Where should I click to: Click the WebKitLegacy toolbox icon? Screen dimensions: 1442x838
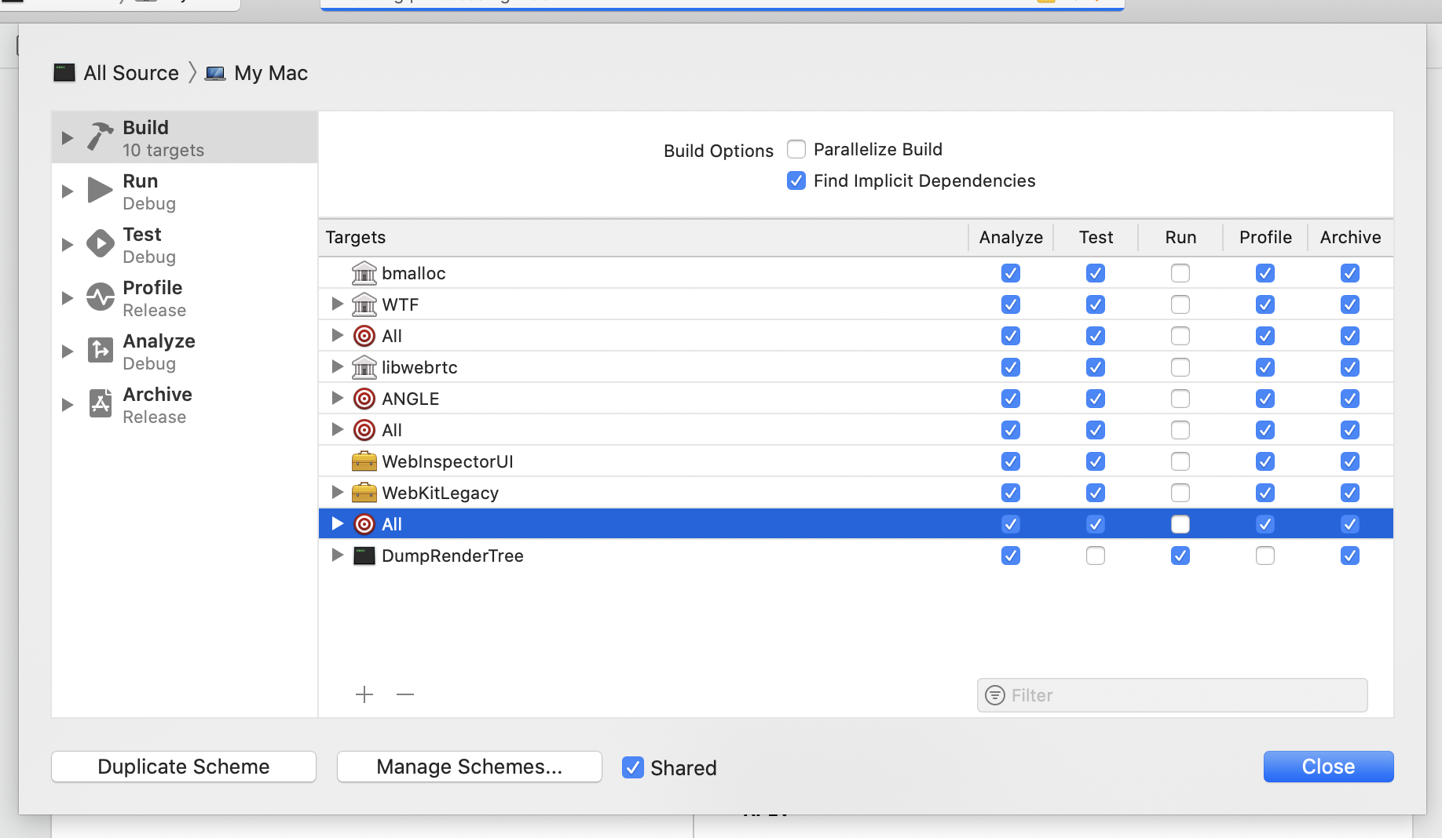(364, 493)
